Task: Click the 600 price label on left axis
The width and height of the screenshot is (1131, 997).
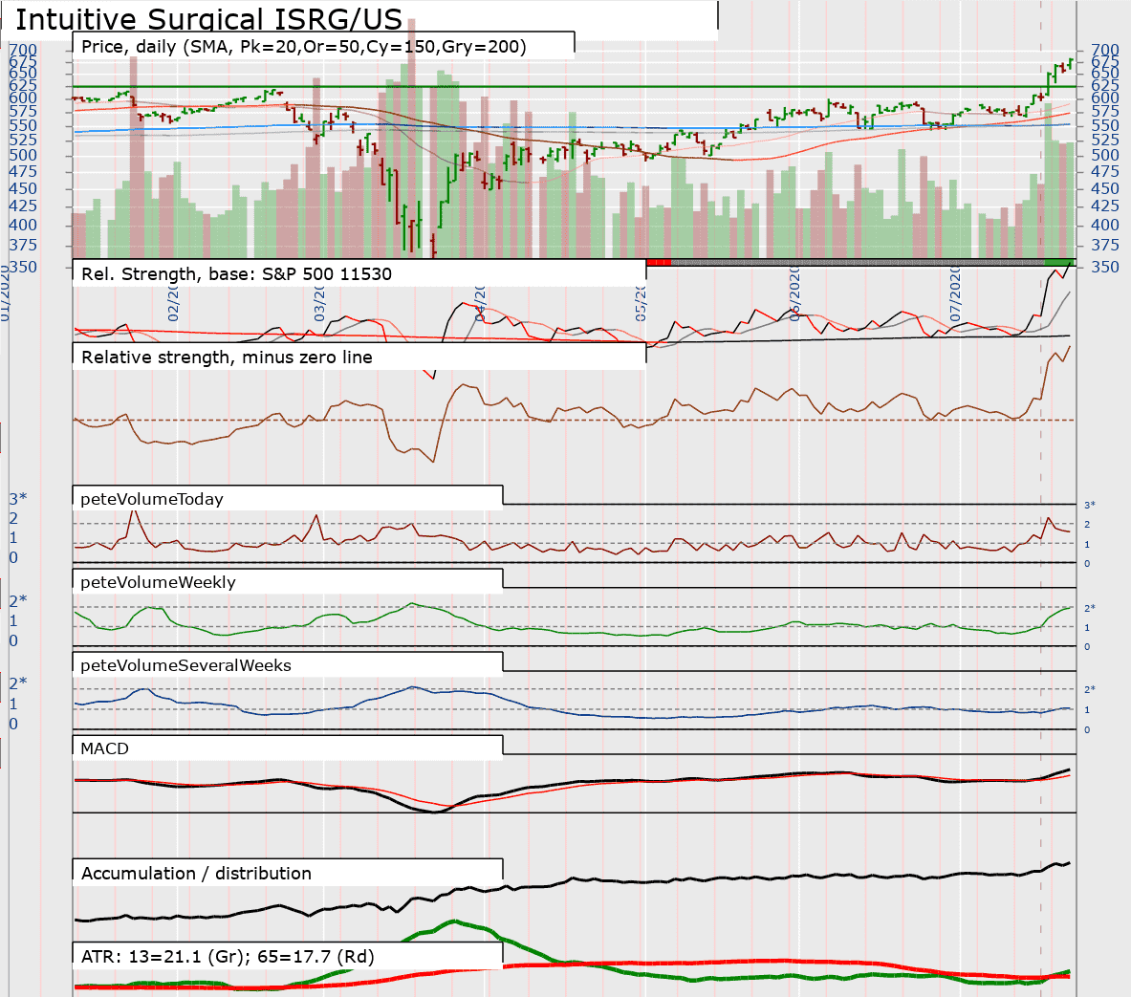Action: (x=22, y=98)
